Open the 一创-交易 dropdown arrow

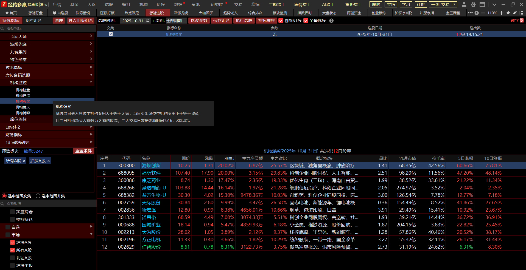(x=454, y=5)
